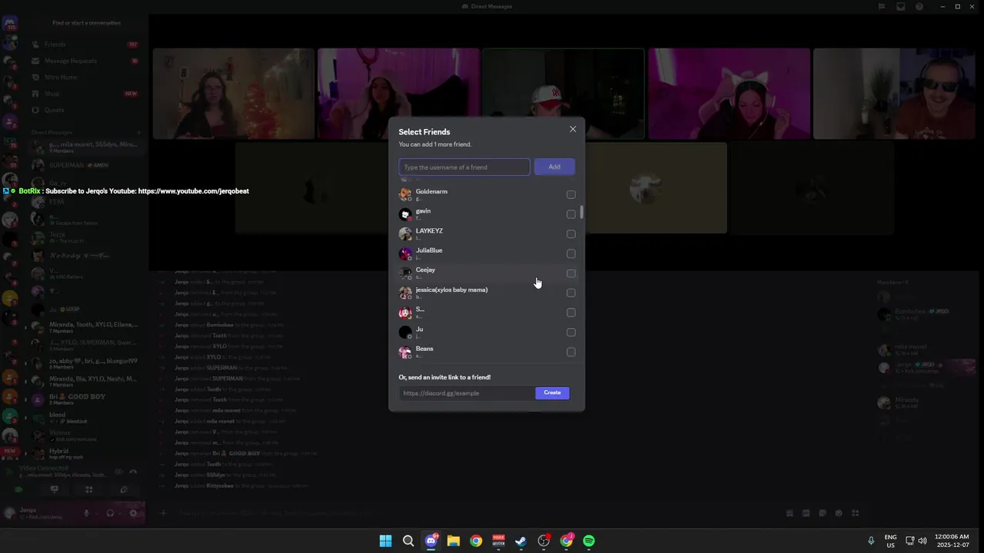Deafen headphones in user panel
The width and height of the screenshot is (984, 553).
tap(110, 513)
